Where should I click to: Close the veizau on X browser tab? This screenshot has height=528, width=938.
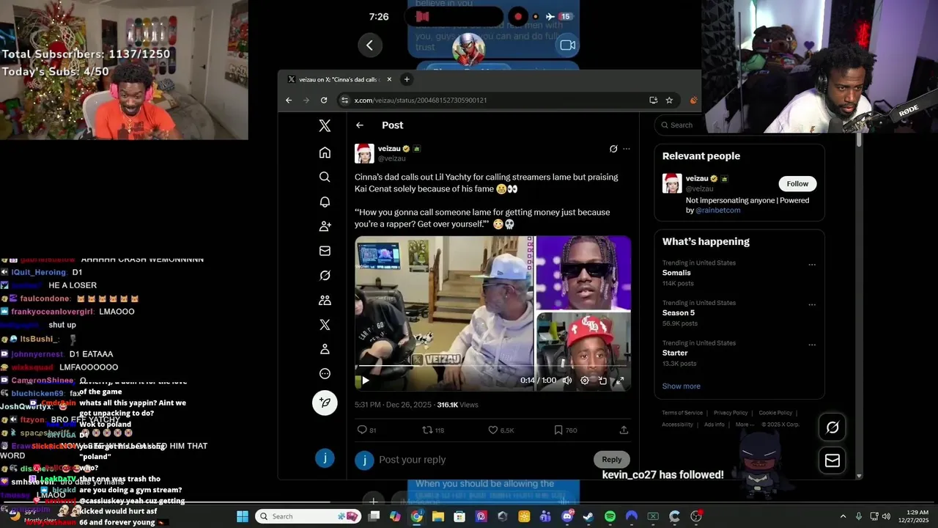pyautogui.click(x=389, y=79)
